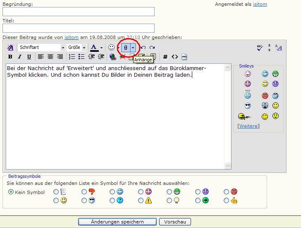This screenshot has height=228, width=301.
Task: Open isitom link in the Dieser Beitrag line
Action: [72, 37]
